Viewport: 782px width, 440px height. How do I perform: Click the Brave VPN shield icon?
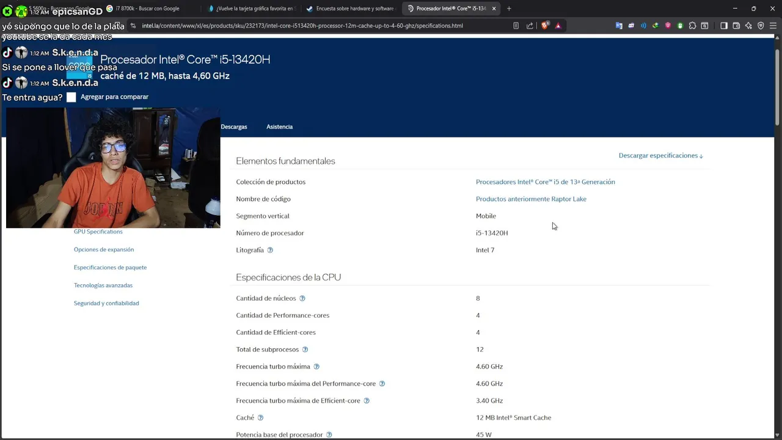point(761,26)
